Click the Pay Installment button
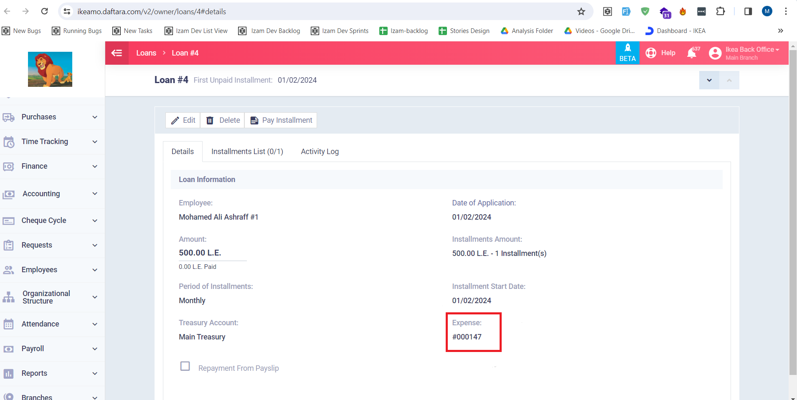The image size is (797, 400). click(x=281, y=120)
